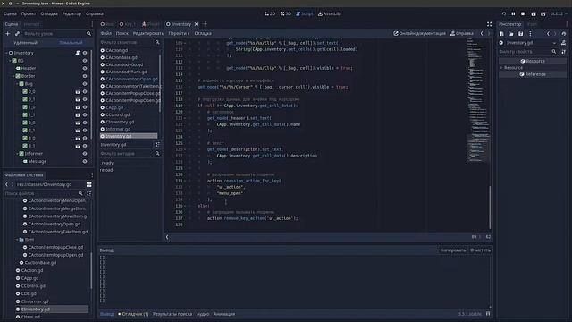Image resolution: width=572 pixels, height=322 pixels.
Task: Open the script attached to the Inventory node
Action: 78,53
